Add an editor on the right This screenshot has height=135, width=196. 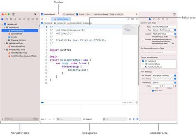point(137,19)
